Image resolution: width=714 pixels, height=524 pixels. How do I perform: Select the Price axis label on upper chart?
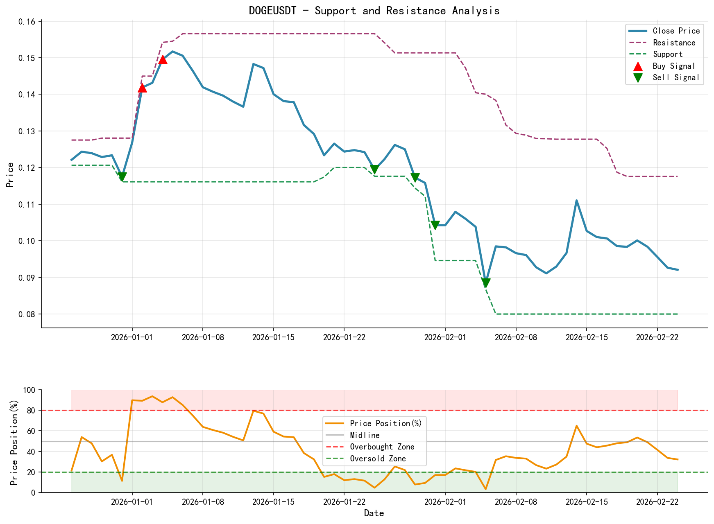pyautogui.click(x=10, y=174)
